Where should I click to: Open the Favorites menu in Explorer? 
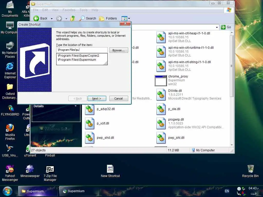pyautogui.click(x=69, y=10)
